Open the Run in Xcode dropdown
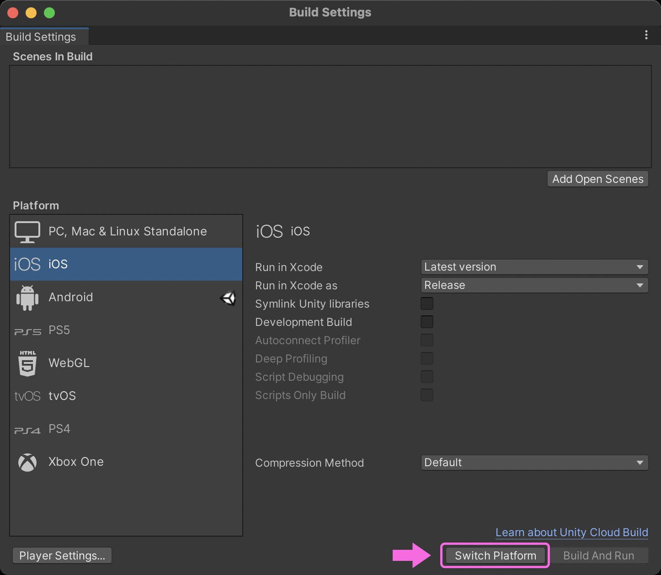 (534, 267)
